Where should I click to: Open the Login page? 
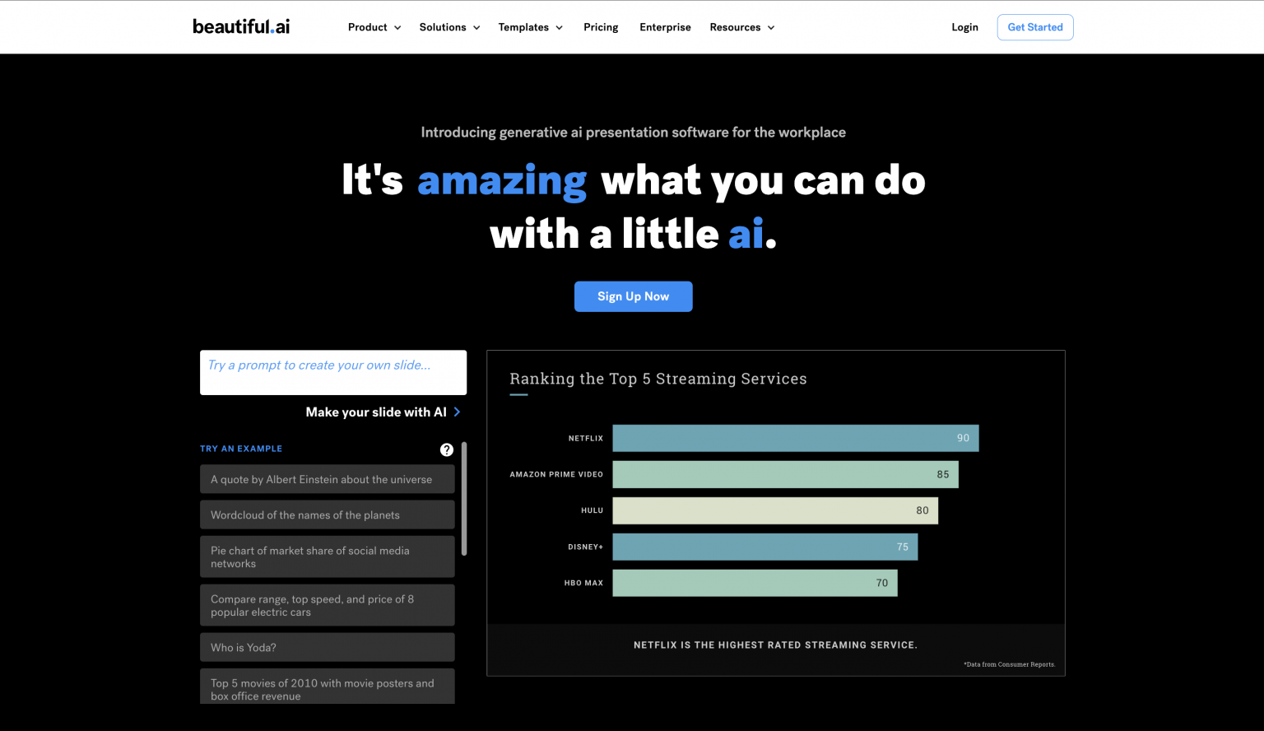964,27
